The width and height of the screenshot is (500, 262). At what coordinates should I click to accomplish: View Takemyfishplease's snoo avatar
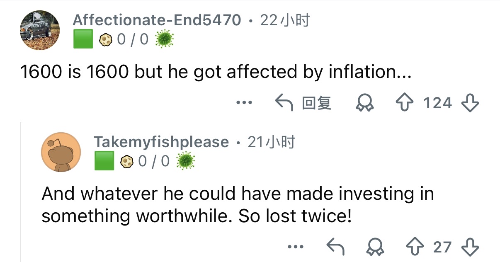click(x=61, y=152)
